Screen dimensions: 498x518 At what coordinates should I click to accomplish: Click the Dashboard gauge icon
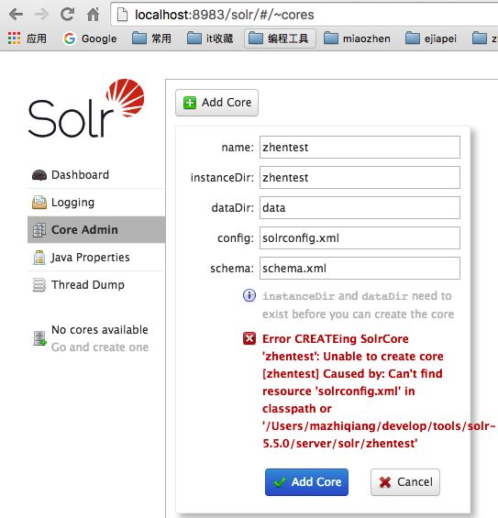(x=39, y=175)
